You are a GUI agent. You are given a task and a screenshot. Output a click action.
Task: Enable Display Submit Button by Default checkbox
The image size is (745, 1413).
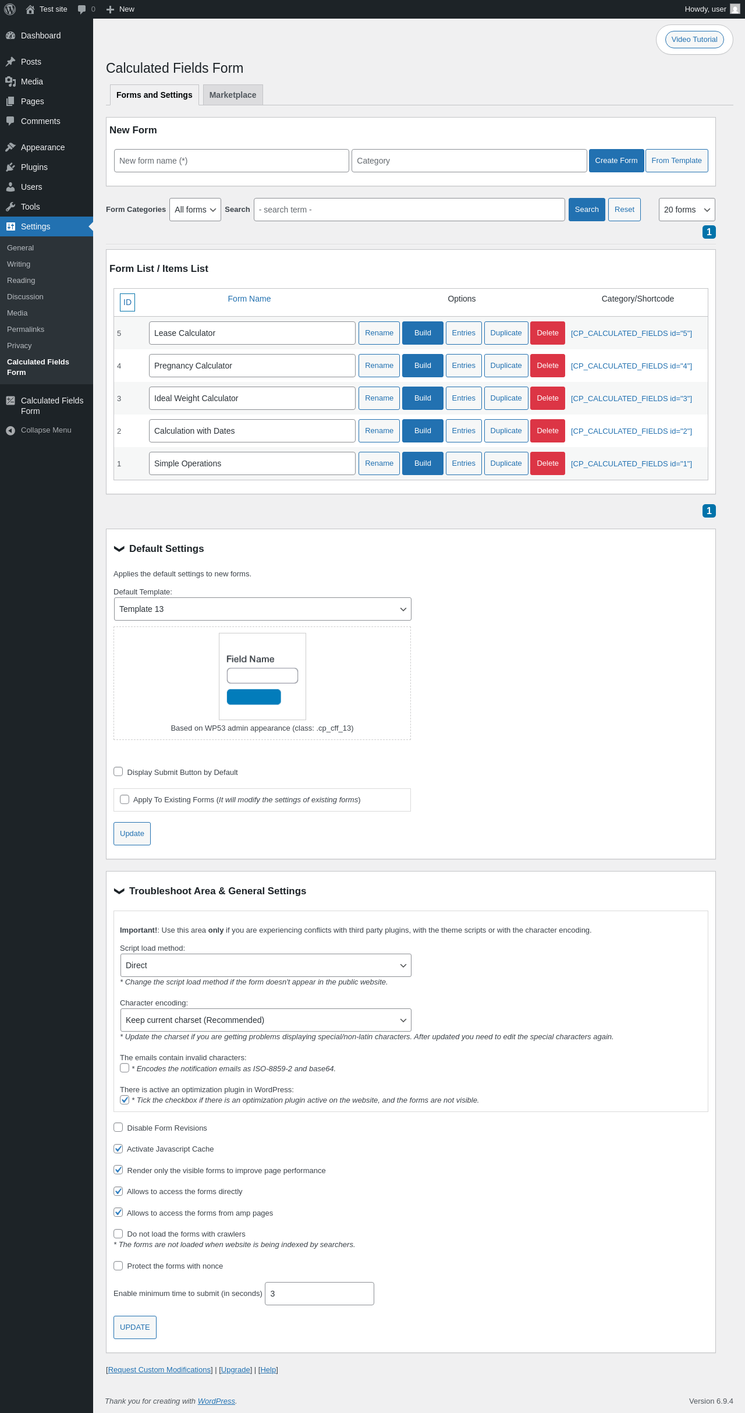tap(118, 771)
